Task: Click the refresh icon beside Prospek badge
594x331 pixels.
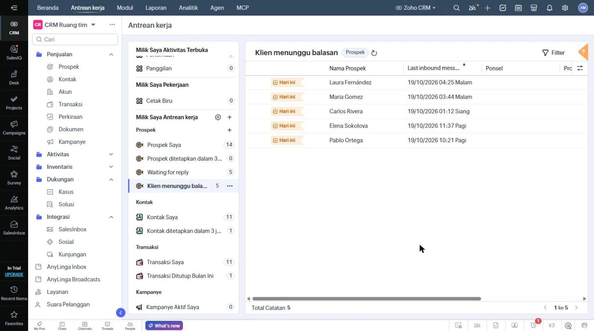Action: tap(374, 53)
